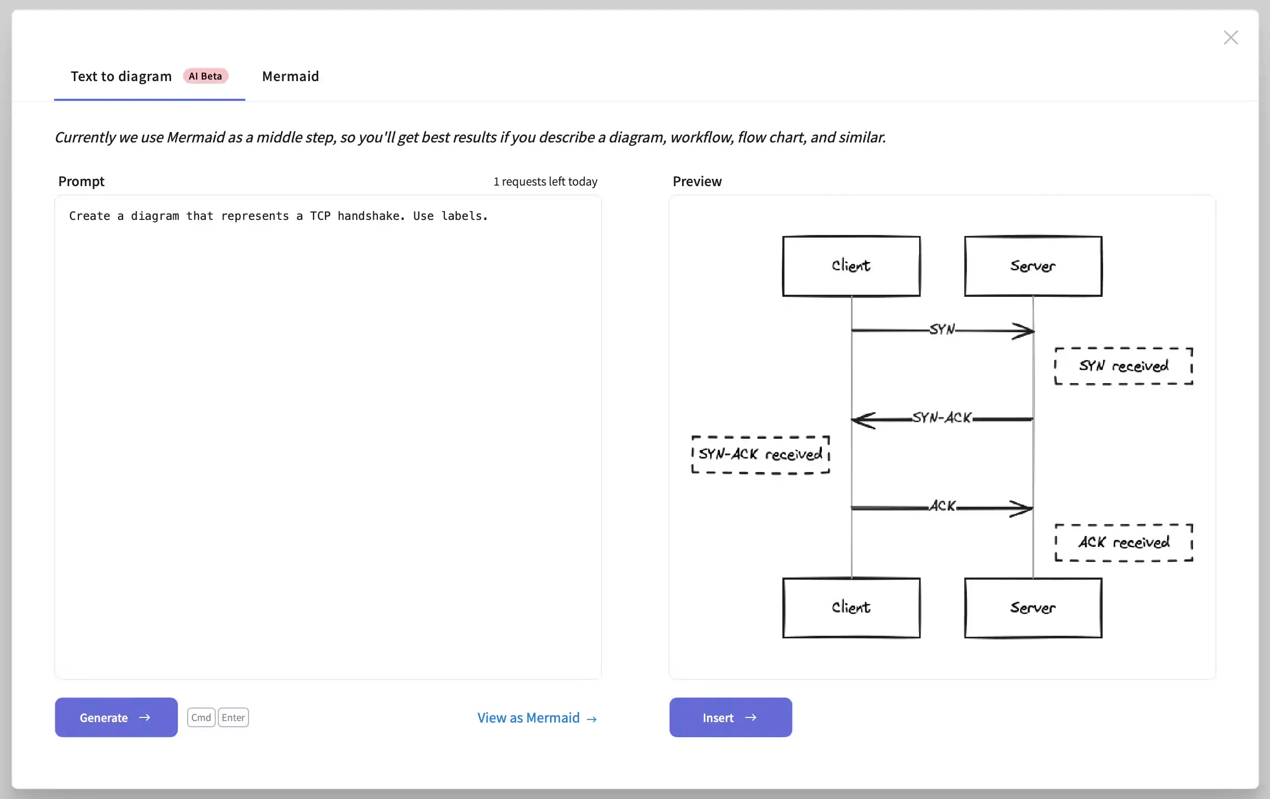Click the Insert button with arrow icon
1270x799 pixels.
click(x=730, y=717)
